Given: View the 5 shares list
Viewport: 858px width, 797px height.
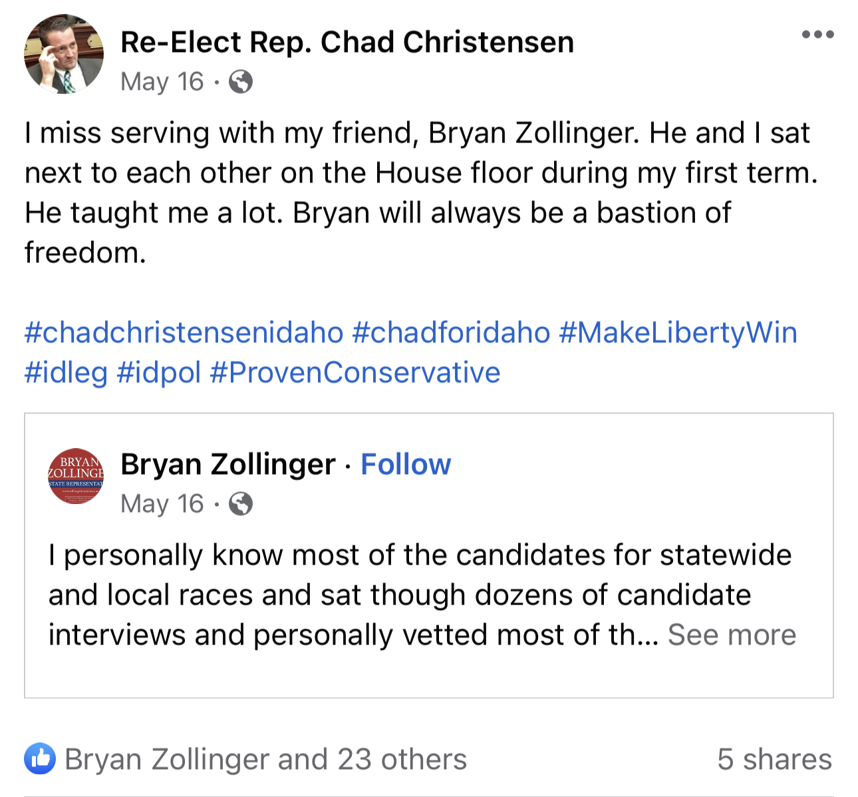Looking at the screenshot, I should 774,758.
